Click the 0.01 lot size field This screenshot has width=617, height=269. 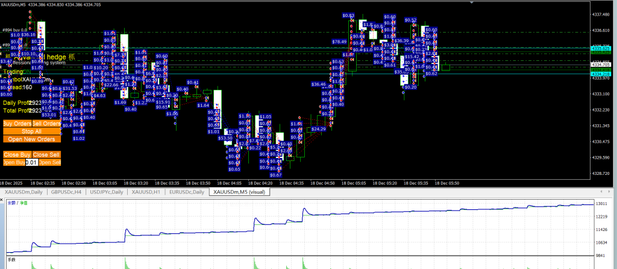33,162
